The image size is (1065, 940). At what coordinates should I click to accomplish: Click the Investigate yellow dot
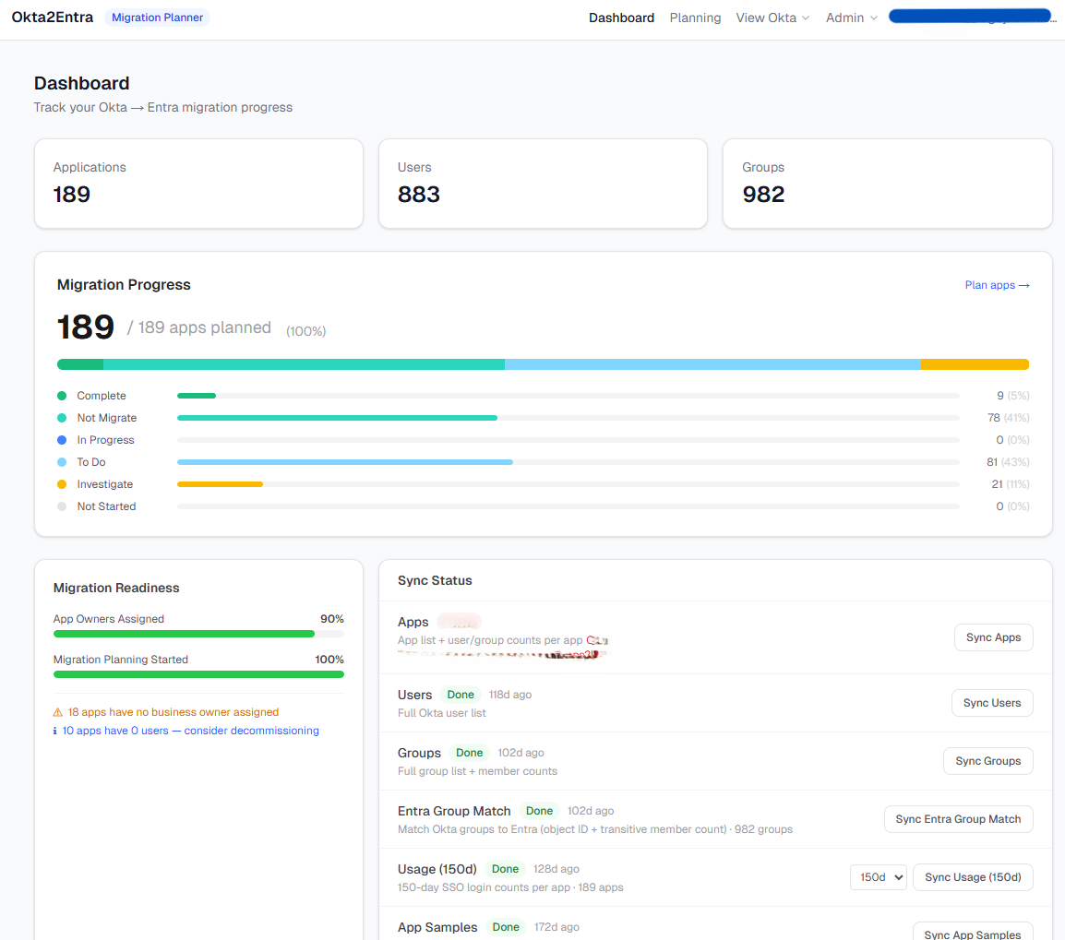(62, 484)
